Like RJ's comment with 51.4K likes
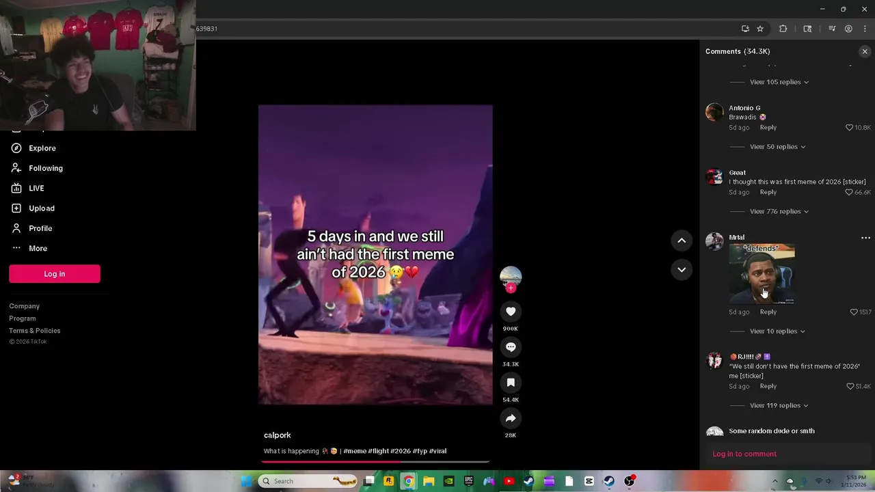This screenshot has width=875, height=492. click(x=850, y=387)
